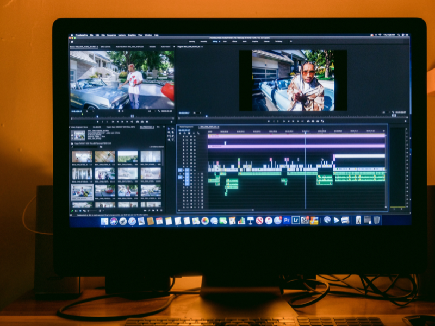Open the Source monitor settings menu

(159, 112)
